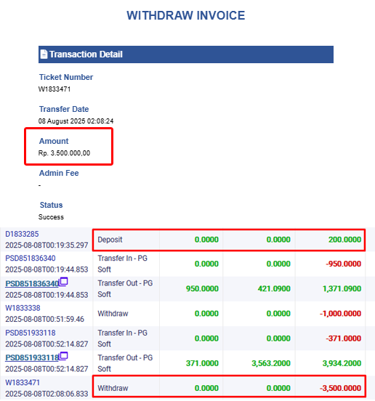The image size is (375, 401).
Task: Click the copy icon next to underlined PSD851836340
Action: [x=63, y=282]
